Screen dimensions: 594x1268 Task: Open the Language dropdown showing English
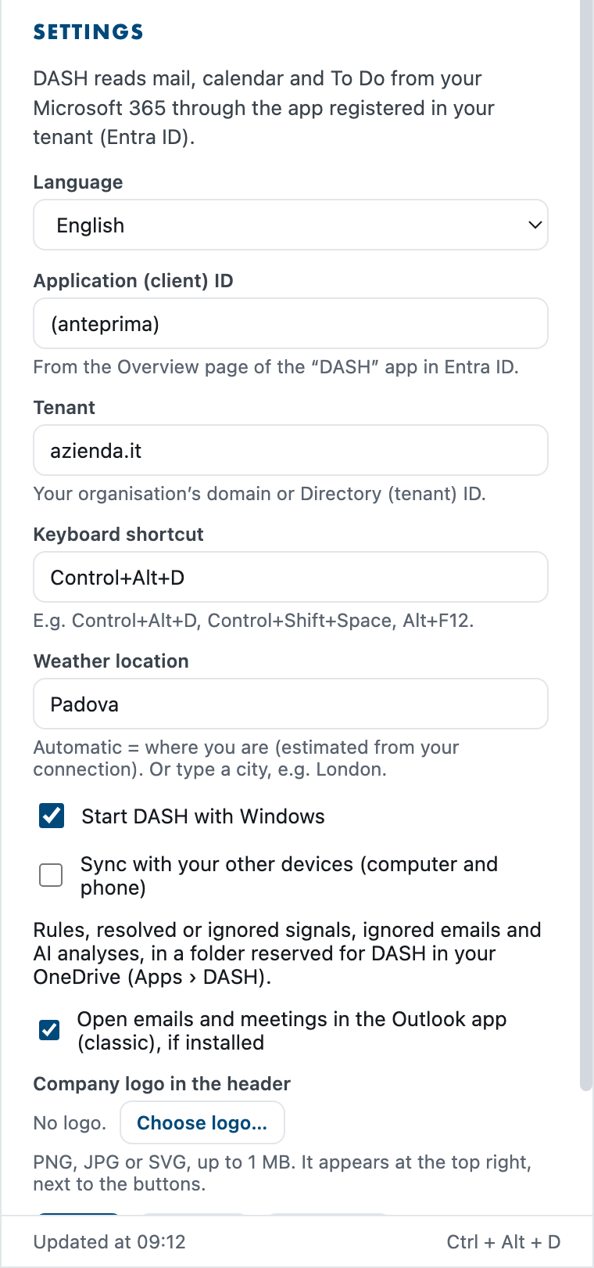click(291, 225)
